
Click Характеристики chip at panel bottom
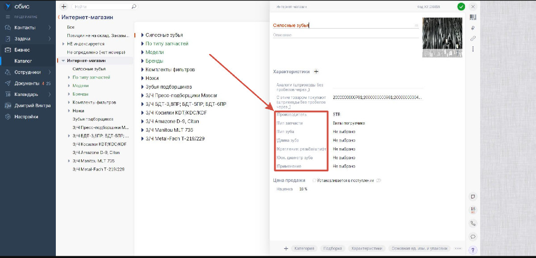pos(367,248)
